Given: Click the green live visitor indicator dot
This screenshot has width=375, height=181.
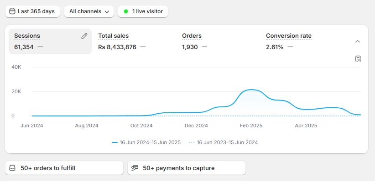Looking at the screenshot, I should pos(126,11).
